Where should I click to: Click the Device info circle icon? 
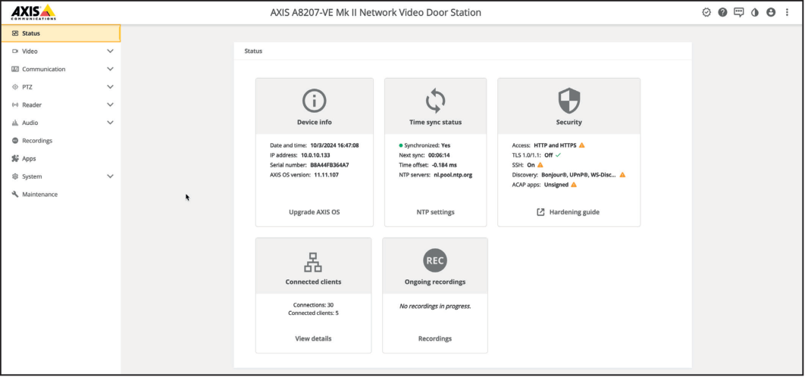315,101
